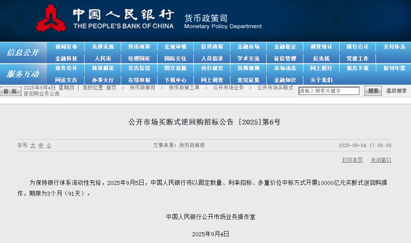Open 政务公开 navigation item
Image resolution: width=411 pixels, height=243 pixels.
66,68
